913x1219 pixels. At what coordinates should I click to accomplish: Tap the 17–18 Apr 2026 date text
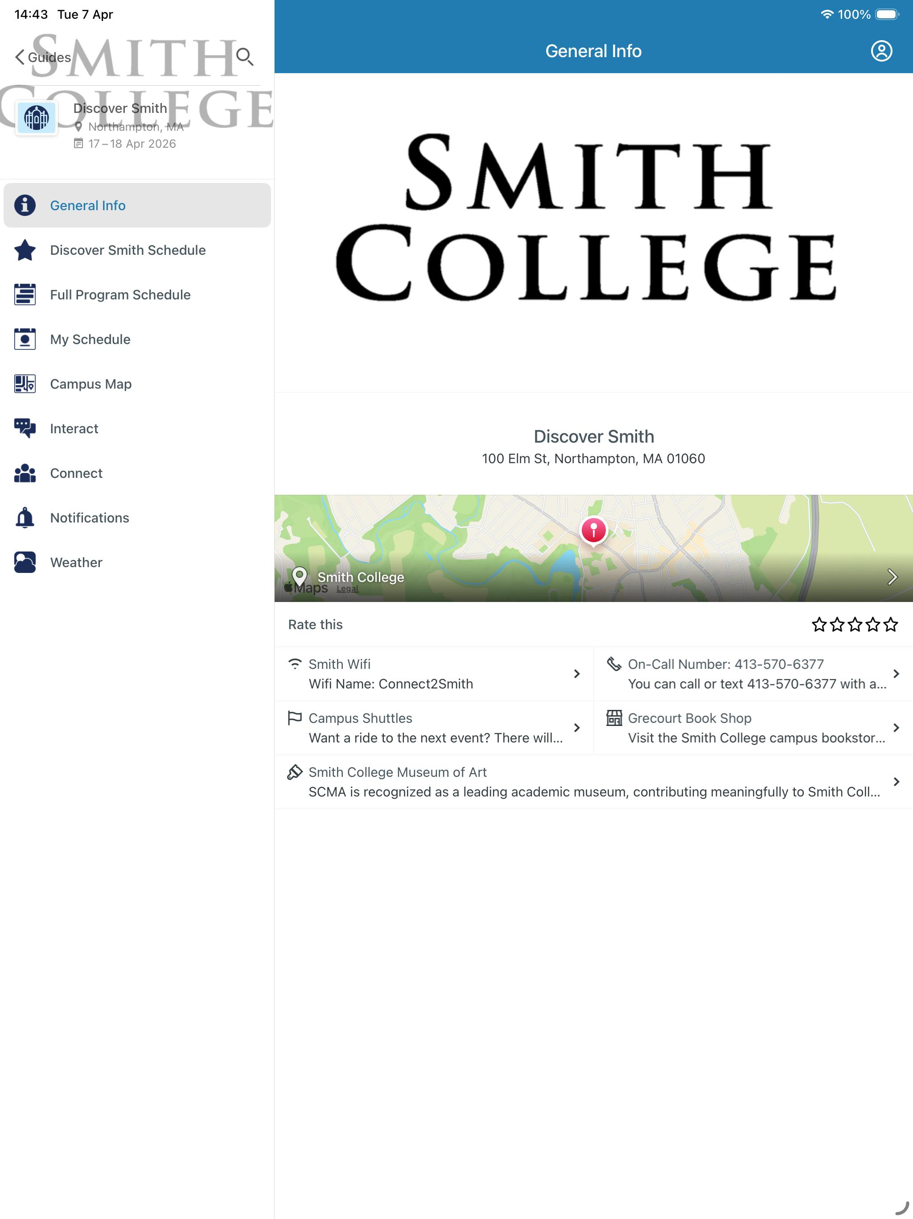point(132,144)
